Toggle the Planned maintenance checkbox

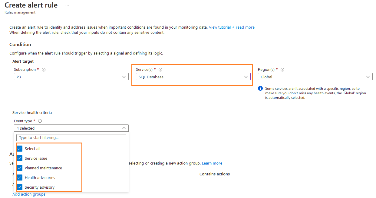tap(20, 168)
